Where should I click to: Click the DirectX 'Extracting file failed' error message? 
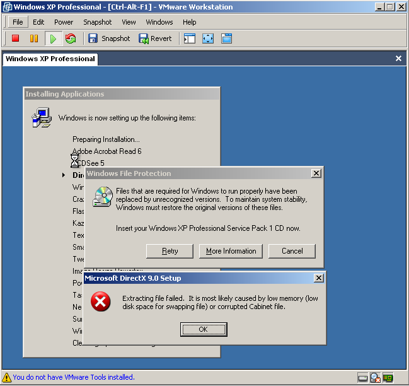point(220,303)
